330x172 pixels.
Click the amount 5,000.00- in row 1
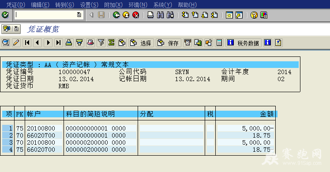pos(258,128)
